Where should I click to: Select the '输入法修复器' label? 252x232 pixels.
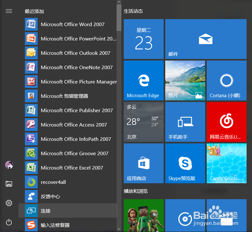pyautogui.click(x=55, y=225)
